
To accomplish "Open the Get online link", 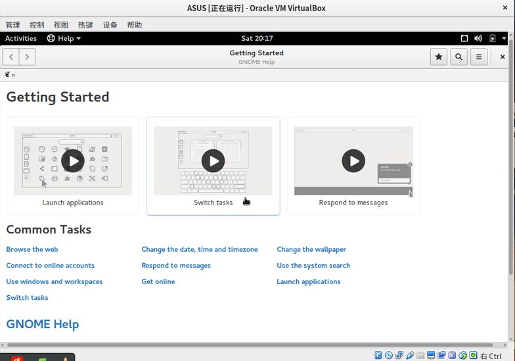I will tap(158, 281).
